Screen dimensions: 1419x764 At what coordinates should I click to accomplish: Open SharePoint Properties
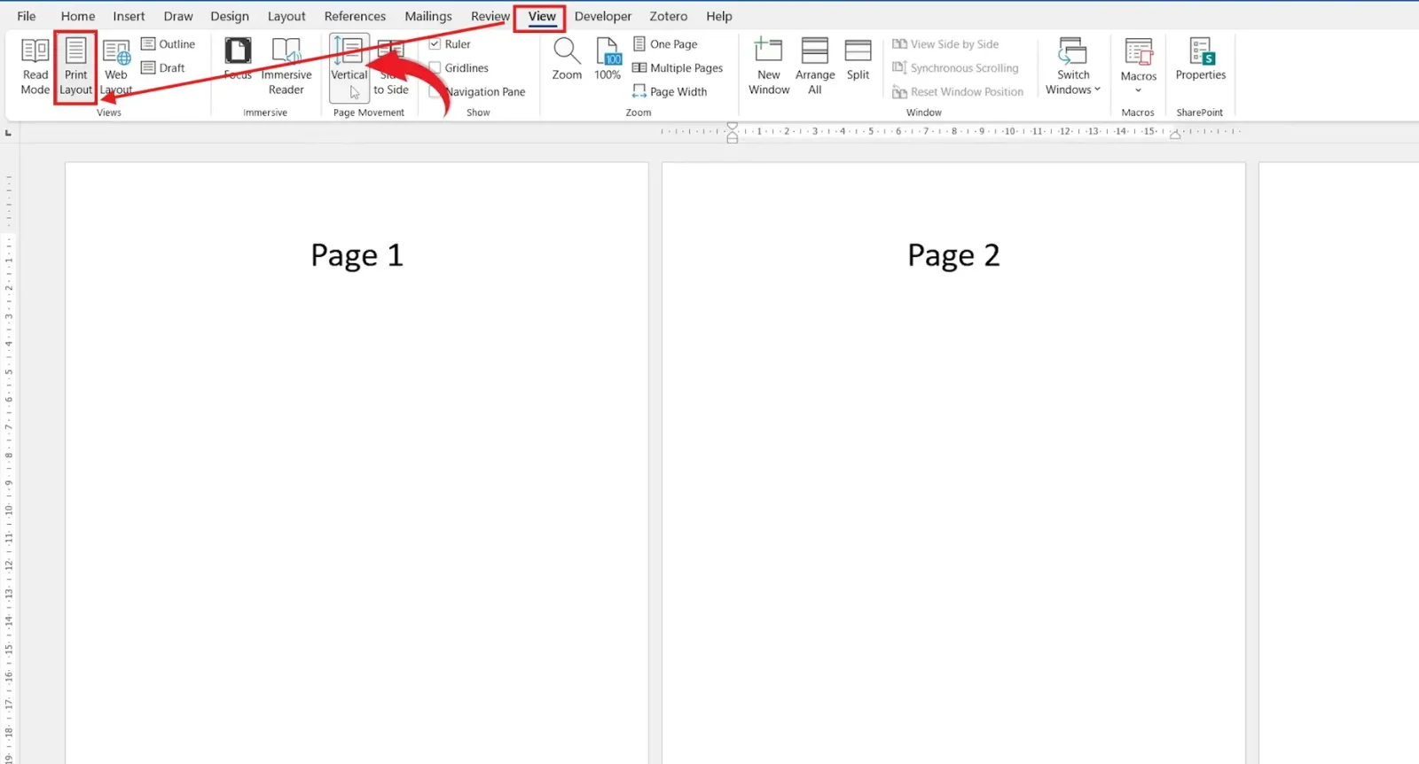1201,59
